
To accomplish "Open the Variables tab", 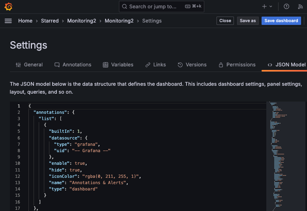I will 118,65.
